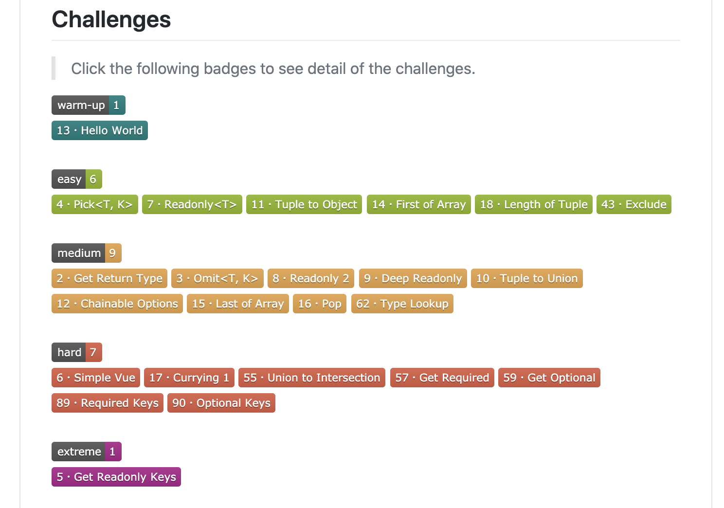
Task: View the First of Array challenge
Action: [419, 204]
